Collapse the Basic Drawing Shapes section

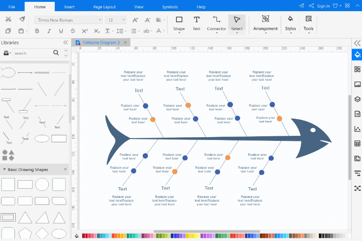[4, 169]
